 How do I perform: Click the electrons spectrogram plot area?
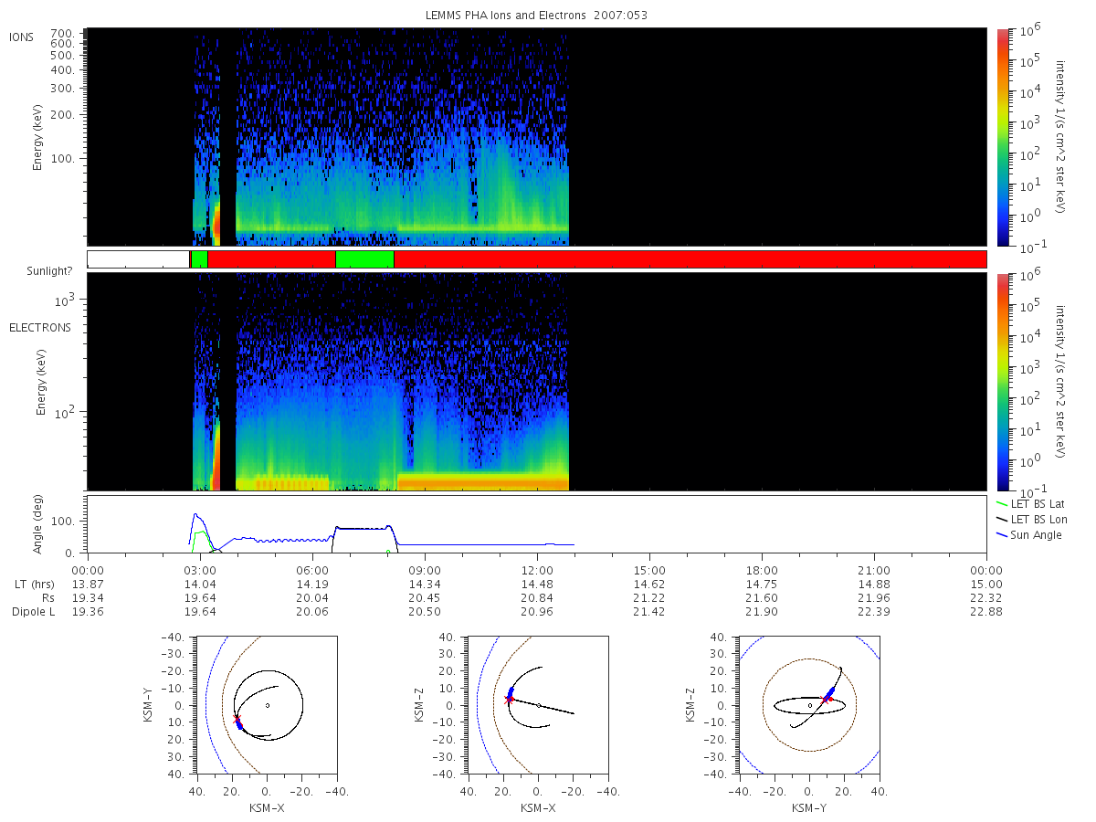click(537, 381)
